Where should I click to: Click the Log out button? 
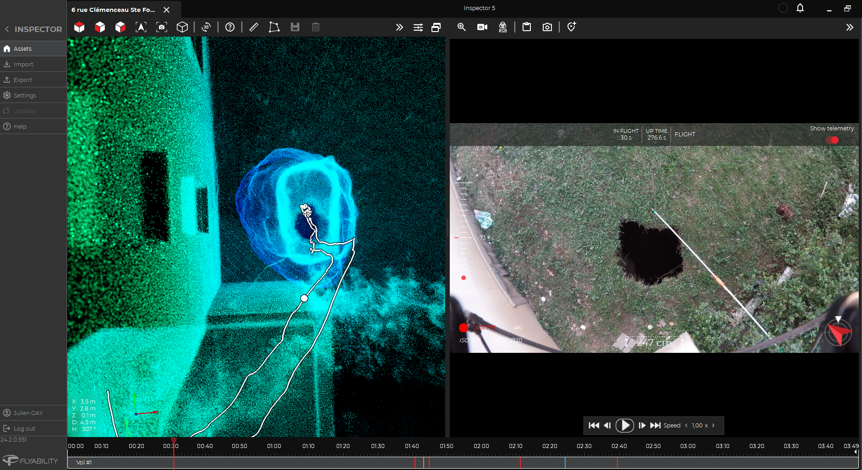[x=24, y=429]
